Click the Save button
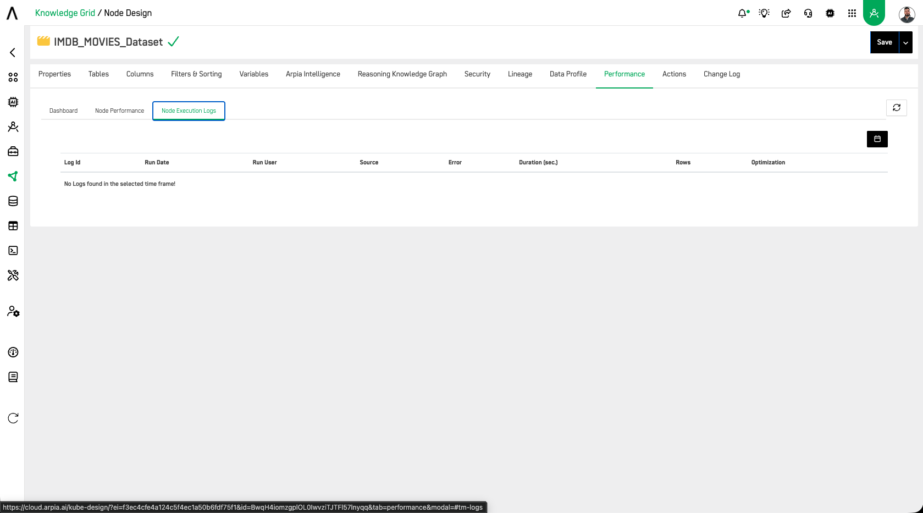 coord(885,42)
